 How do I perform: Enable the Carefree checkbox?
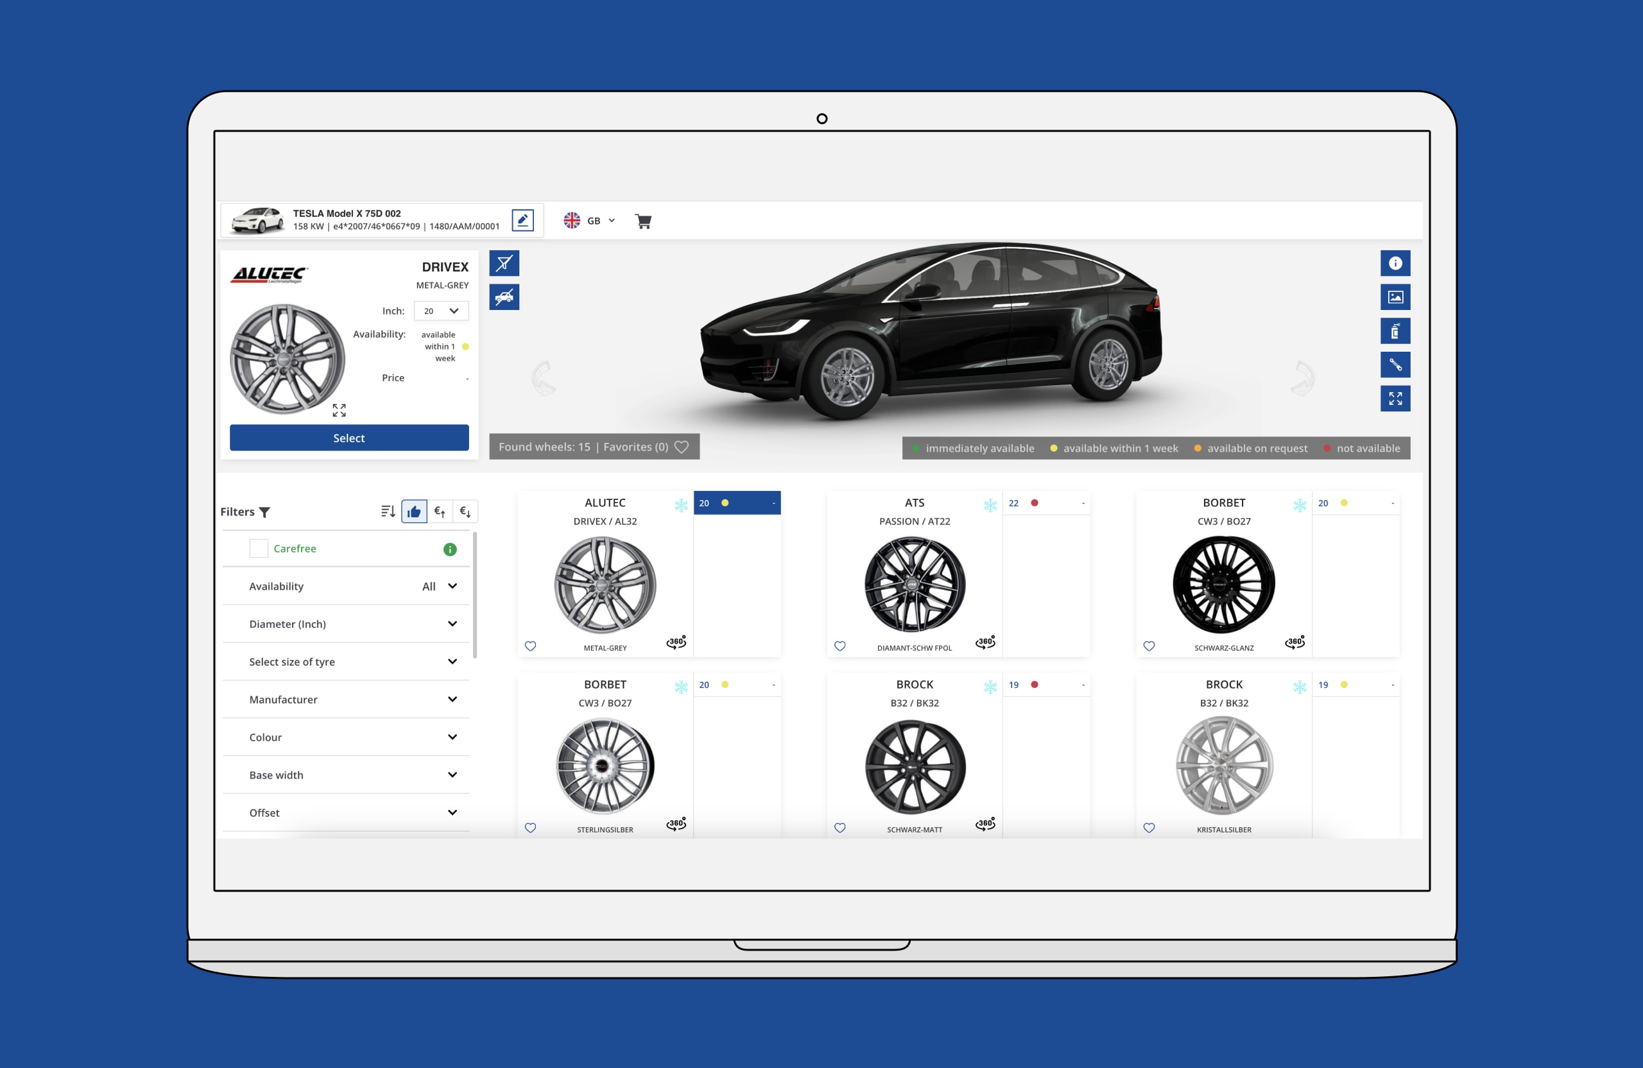pos(258,548)
